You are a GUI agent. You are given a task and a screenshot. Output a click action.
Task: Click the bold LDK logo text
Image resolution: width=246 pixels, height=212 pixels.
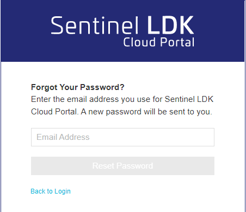pos(170,25)
